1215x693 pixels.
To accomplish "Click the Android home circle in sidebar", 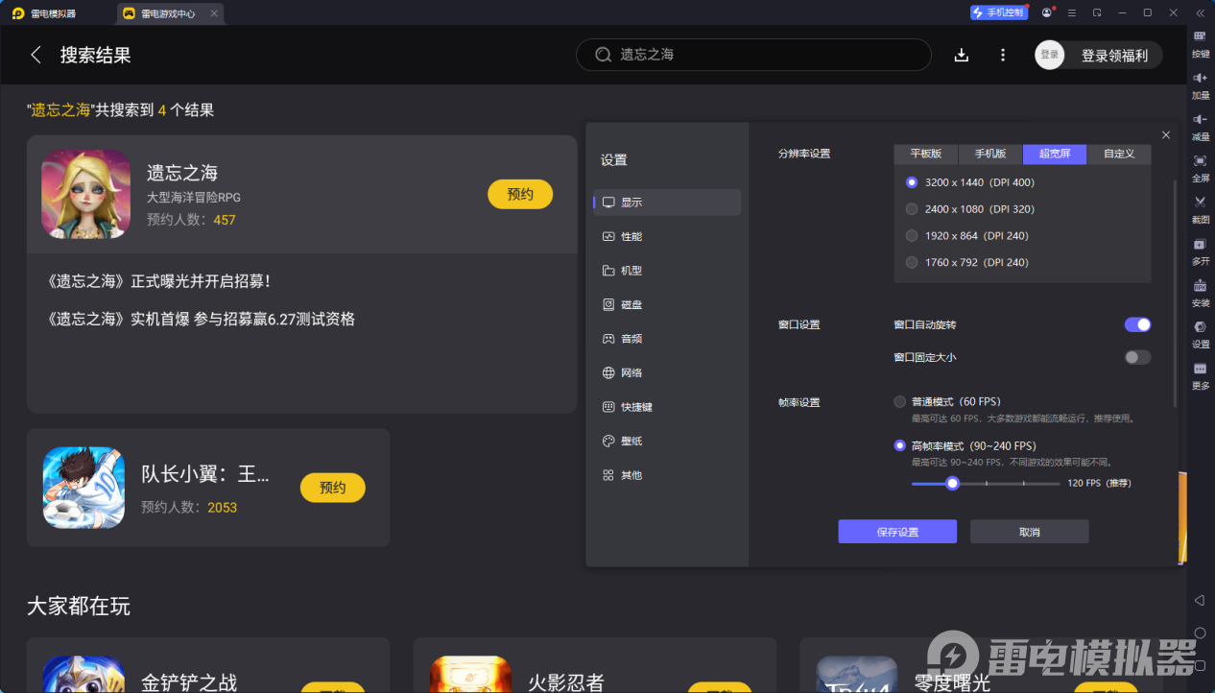I will [x=1200, y=633].
